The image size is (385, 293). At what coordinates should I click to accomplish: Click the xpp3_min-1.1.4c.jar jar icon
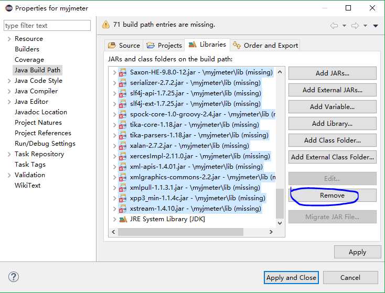[x=123, y=198]
